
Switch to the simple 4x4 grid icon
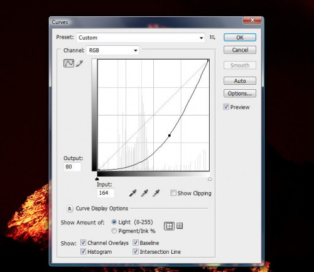169,226
